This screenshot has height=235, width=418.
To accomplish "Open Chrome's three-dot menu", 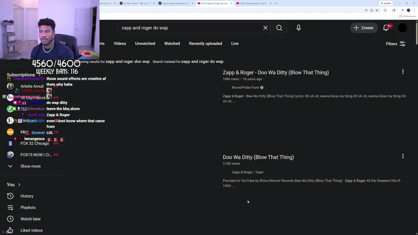I will pos(414,10).
